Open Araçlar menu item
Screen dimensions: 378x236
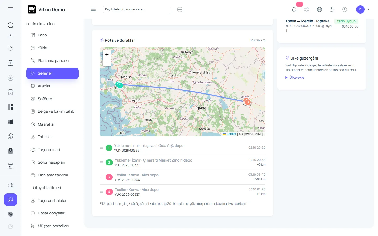click(x=52, y=86)
